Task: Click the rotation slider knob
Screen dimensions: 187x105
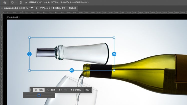Action: tap(39, 95)
